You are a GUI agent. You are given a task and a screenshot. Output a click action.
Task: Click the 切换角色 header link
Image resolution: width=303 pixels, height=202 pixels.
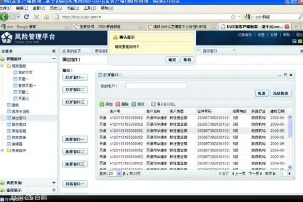[x=245, y=35]
